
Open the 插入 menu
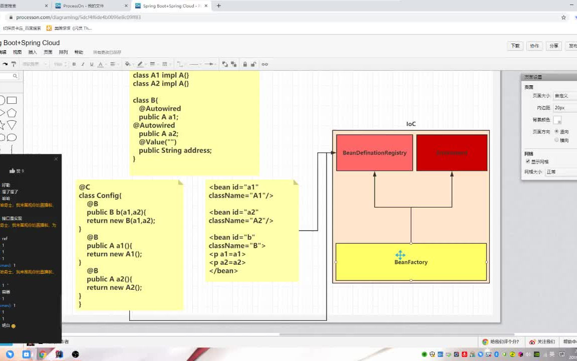[33, 52]
